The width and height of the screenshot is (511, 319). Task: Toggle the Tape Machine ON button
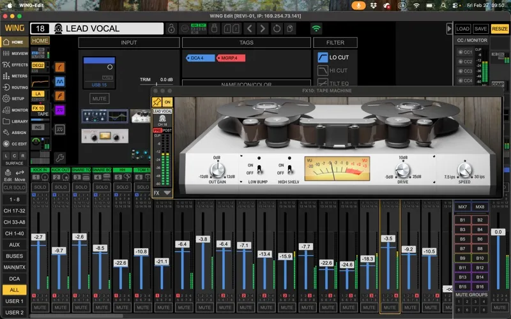(167, 102)
